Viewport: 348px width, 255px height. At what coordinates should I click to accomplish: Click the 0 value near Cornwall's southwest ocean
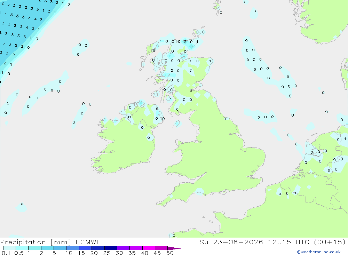pos(22,204)
